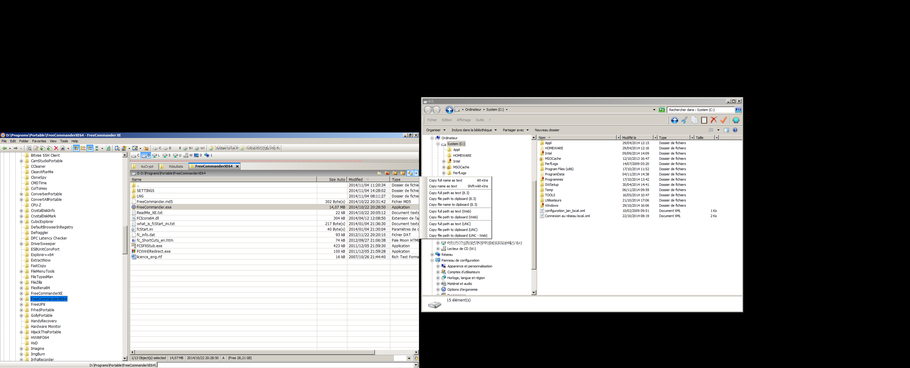Click the copy pages icon in Explorer

pyautogui.click(x=695, y=120)
